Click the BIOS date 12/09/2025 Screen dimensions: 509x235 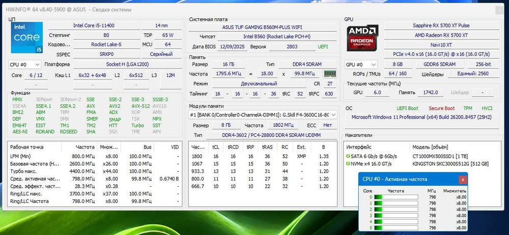(233, 47)
